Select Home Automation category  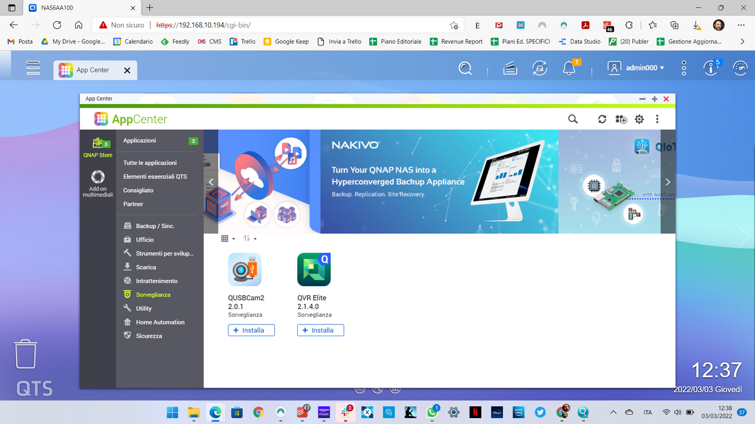[160, 322]
